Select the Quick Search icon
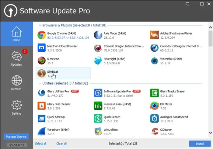213x149 pixels. [98, 119]
